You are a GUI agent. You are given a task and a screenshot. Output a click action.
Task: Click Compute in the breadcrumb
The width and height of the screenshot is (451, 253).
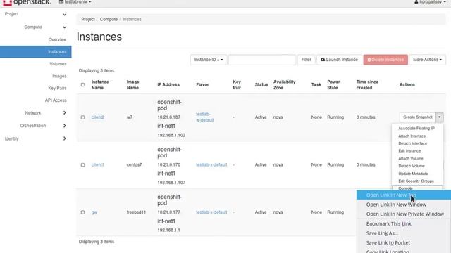click(x=109, y=19)
